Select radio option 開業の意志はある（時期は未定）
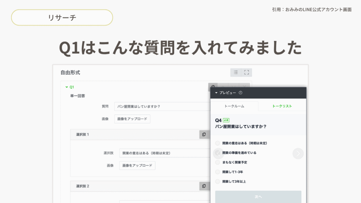The width and height of the screenshot is (361, 203). point(218,143)
